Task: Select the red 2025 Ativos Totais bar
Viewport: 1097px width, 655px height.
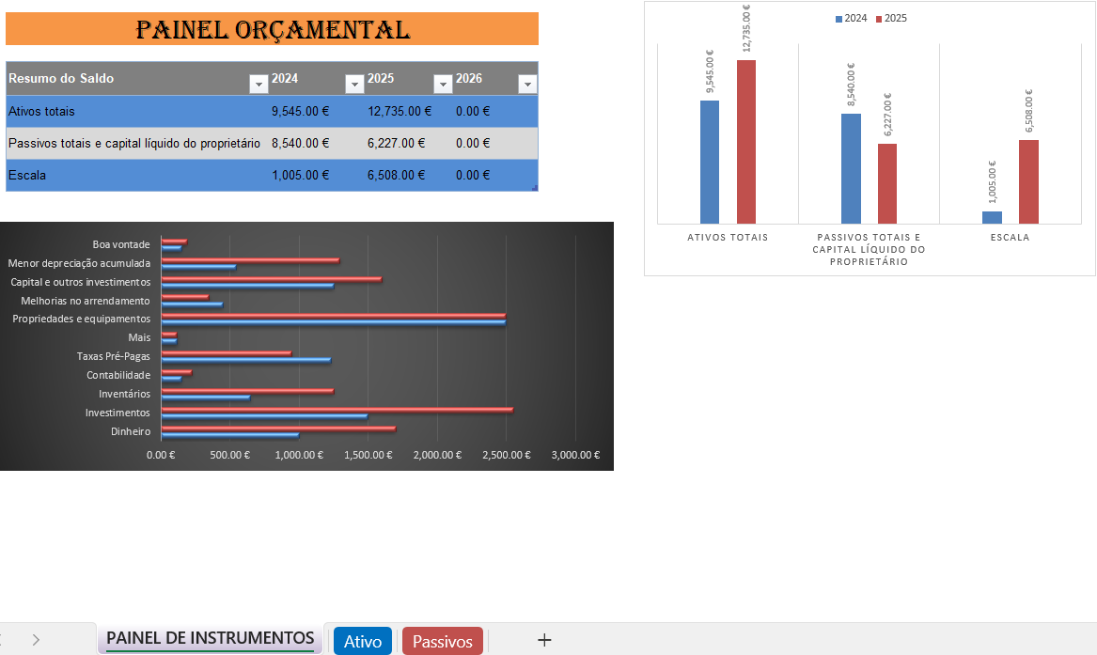Action: [746, 141]
